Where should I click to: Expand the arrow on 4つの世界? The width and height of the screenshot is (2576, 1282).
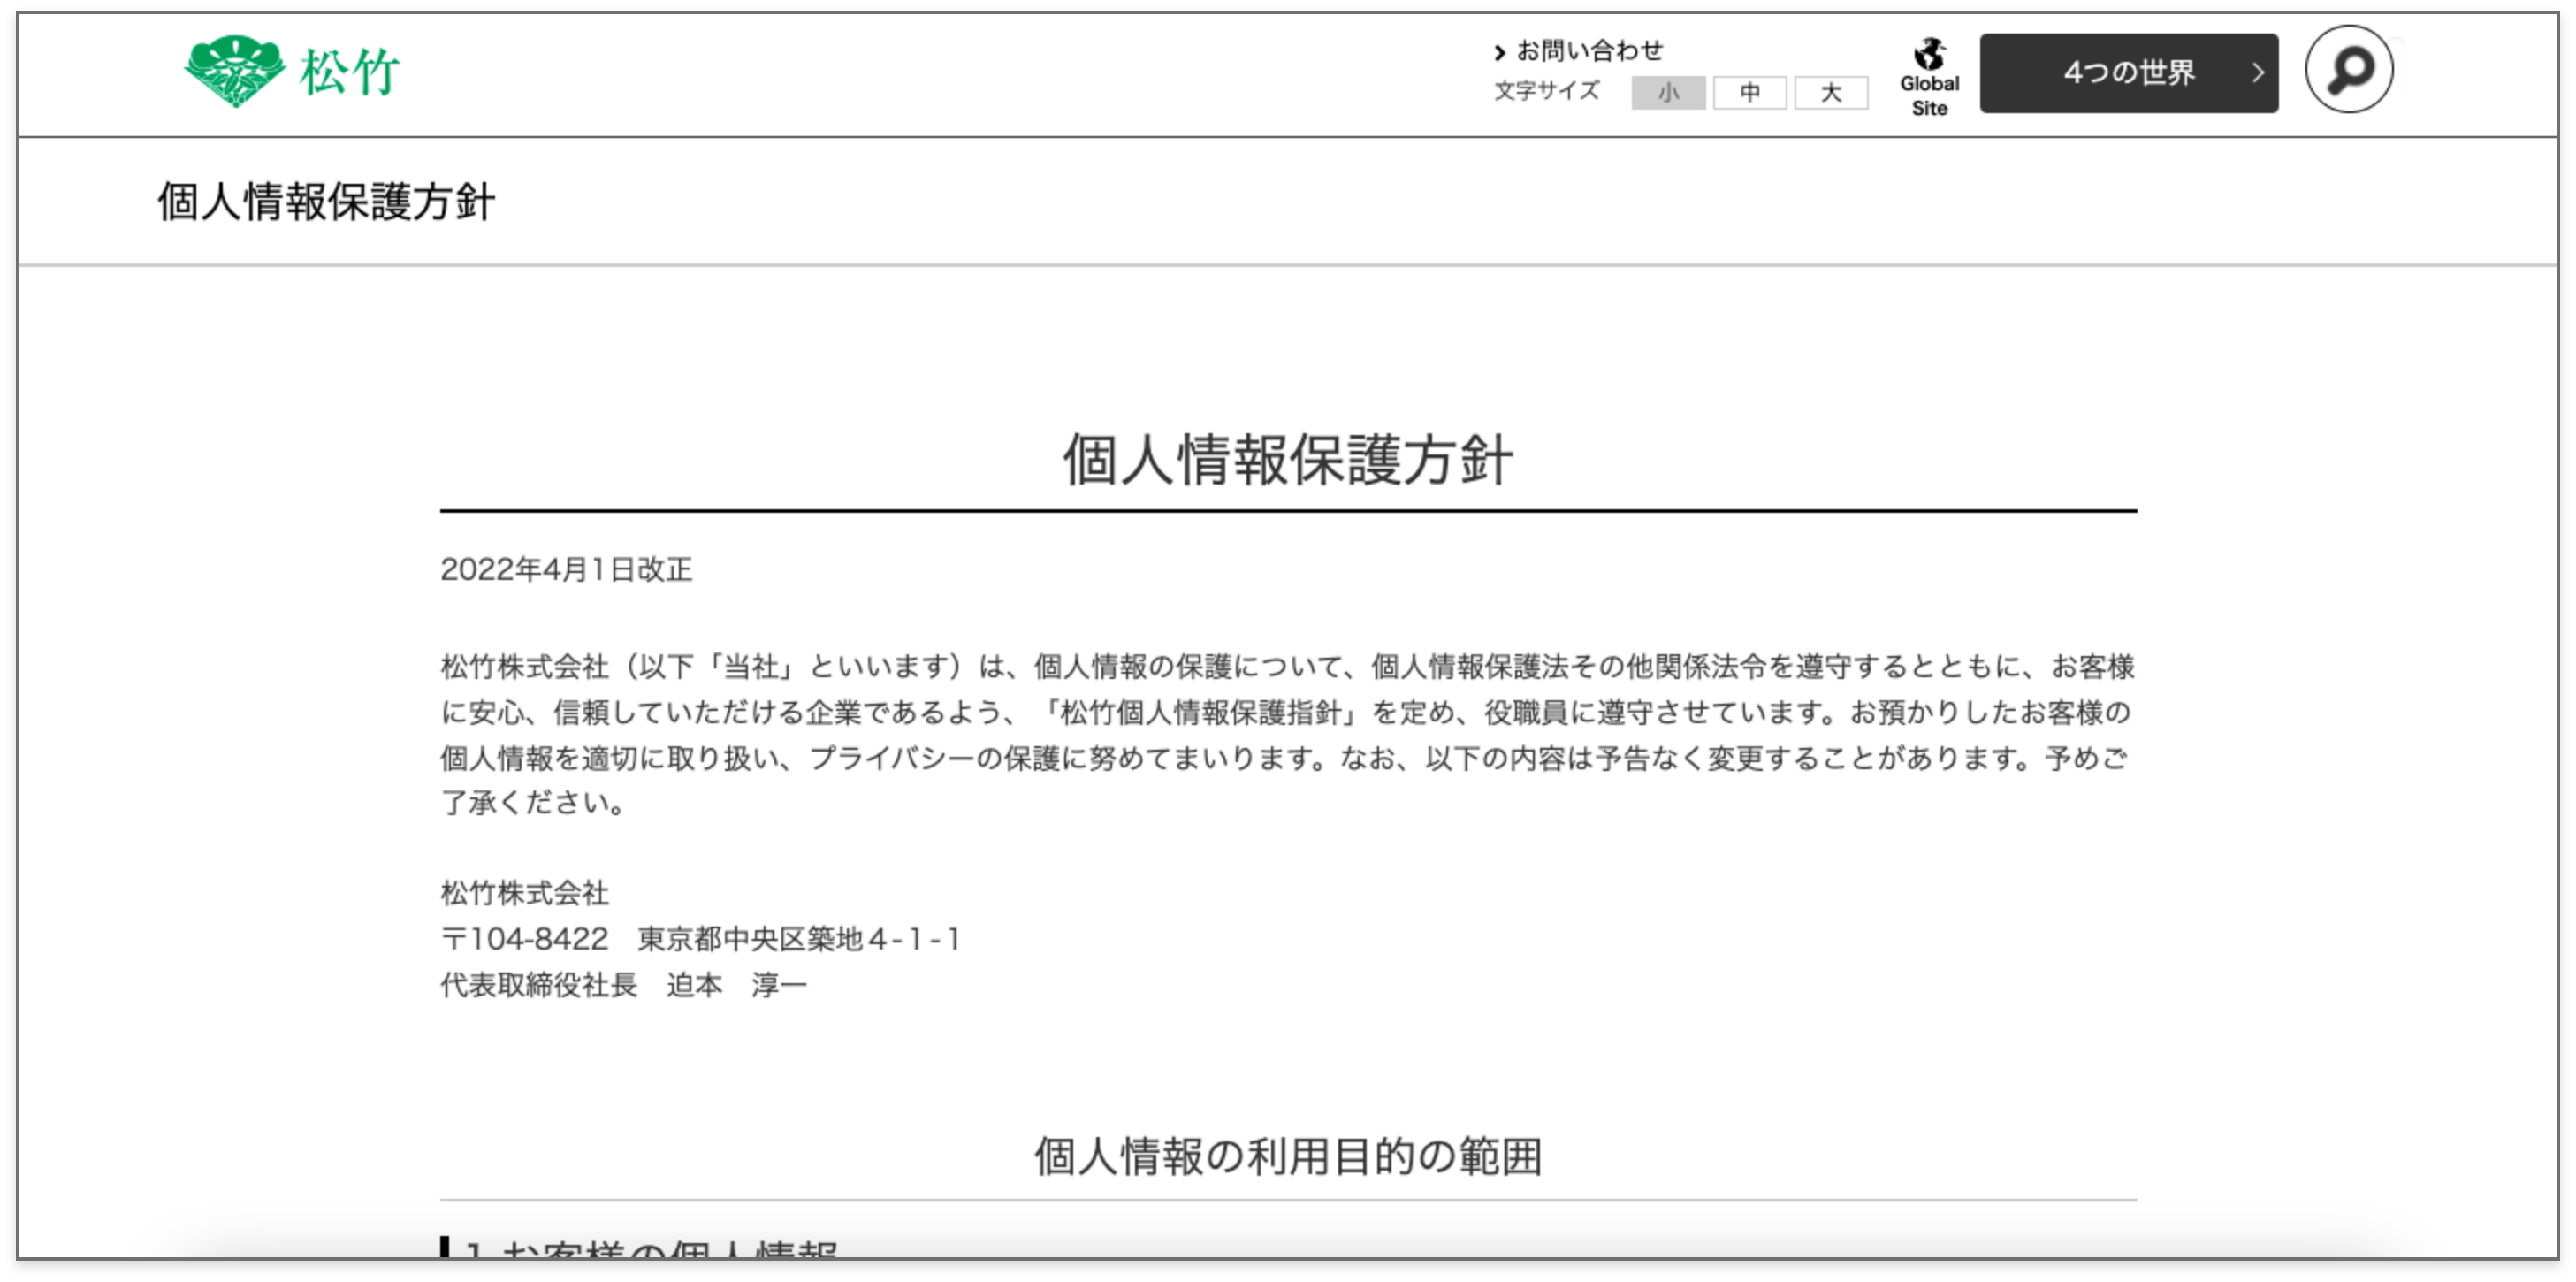tap(2257, 73)
